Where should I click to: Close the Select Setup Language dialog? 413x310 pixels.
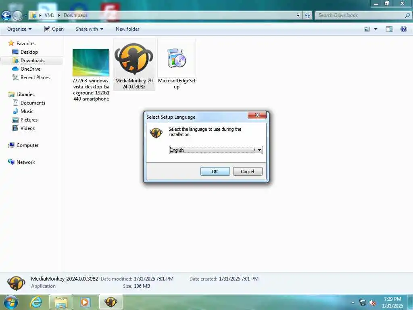pos(257,115)
